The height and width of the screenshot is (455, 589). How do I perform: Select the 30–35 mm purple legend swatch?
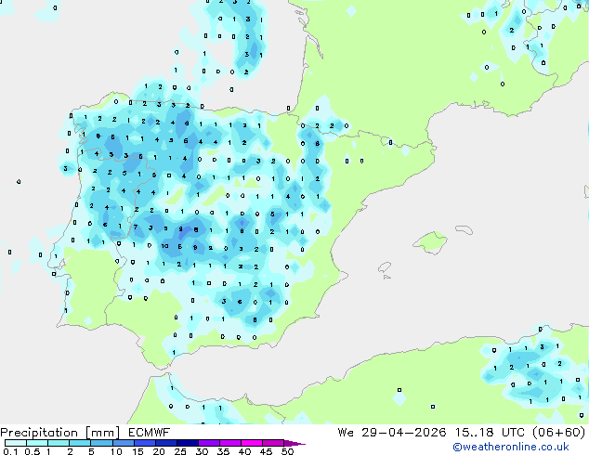208,443
